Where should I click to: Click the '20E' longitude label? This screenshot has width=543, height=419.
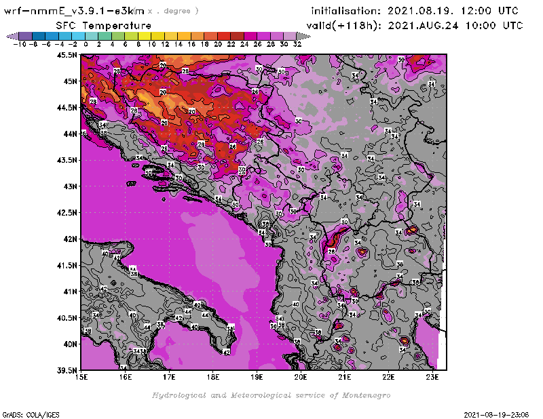click(x=301, y=377)
